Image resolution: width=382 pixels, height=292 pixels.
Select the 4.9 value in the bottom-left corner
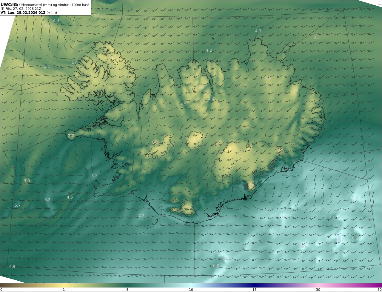[x=12, y=267]
